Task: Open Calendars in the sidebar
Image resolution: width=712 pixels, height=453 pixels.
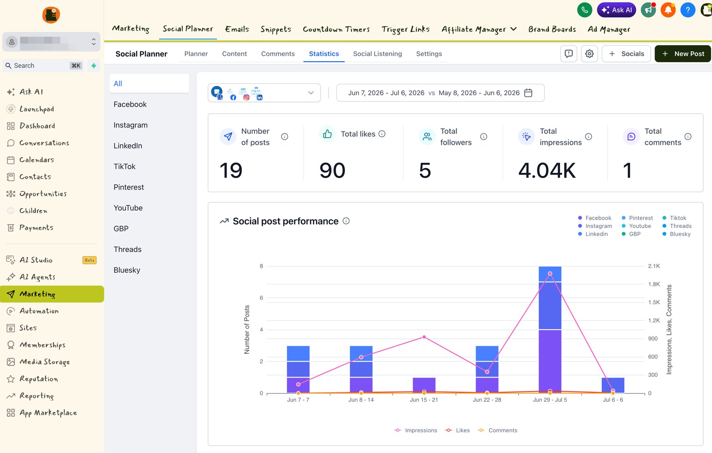Action: (31, 160)
